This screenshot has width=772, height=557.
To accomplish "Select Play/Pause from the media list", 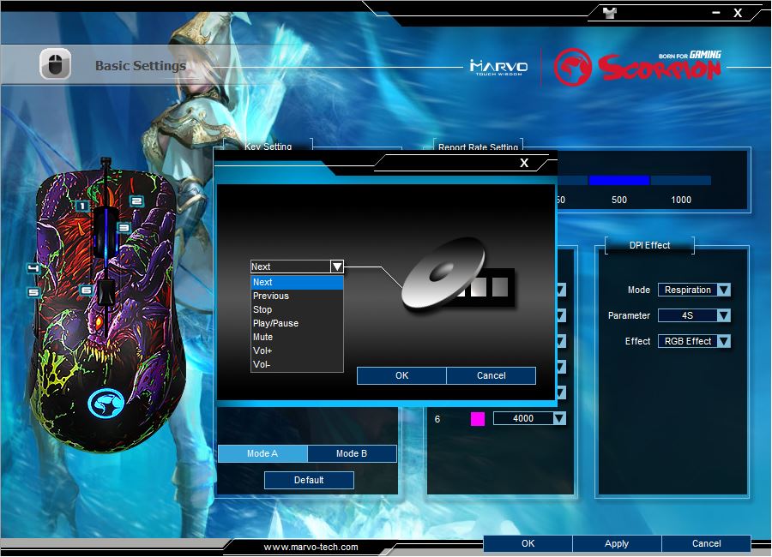I will [275, 323].
